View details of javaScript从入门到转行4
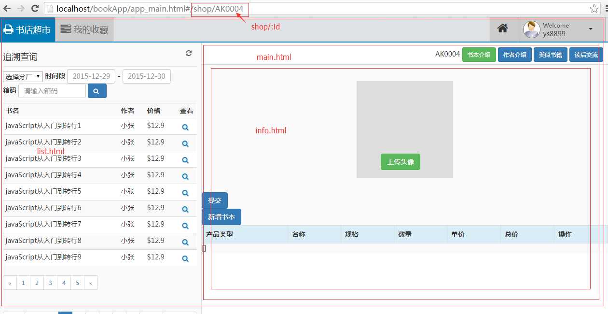The width and height of the screenshot is (608, 314). pyautogui.click(x=185, y=176)
